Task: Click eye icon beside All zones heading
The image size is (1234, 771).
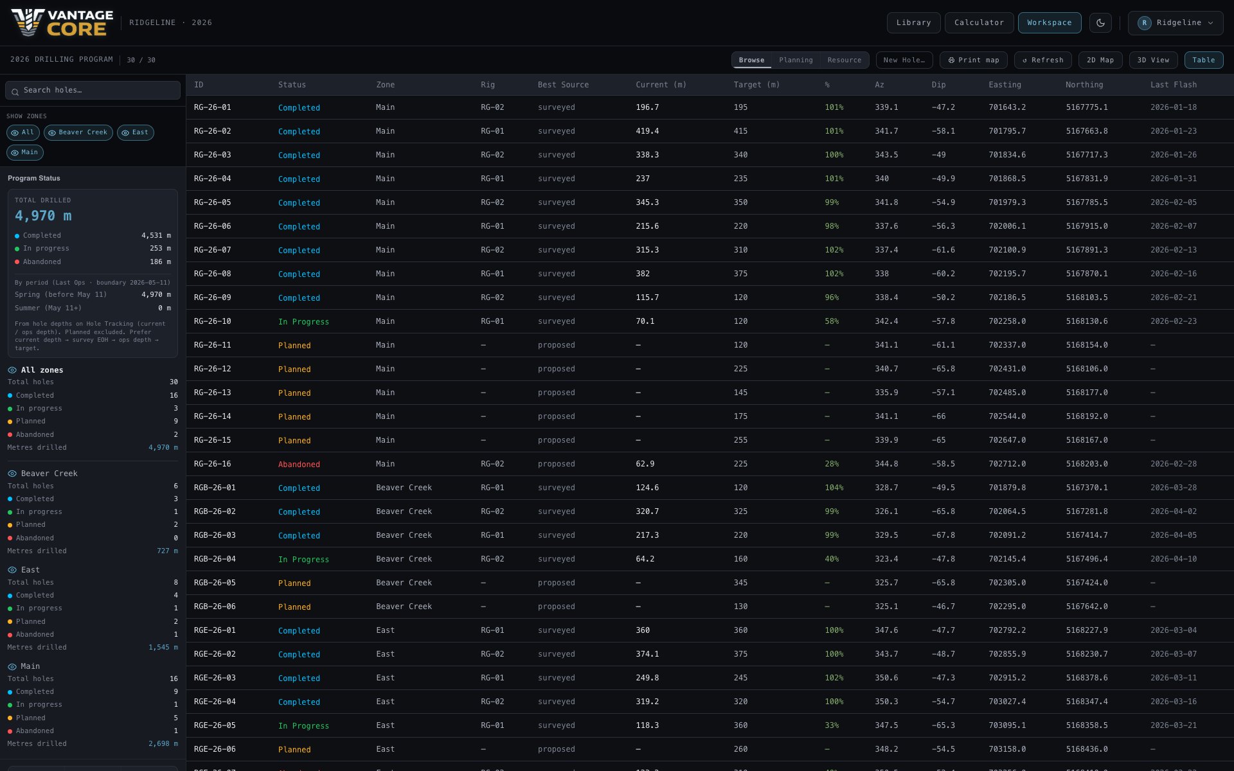Action: pyautogui.click(x=12, y=370)
